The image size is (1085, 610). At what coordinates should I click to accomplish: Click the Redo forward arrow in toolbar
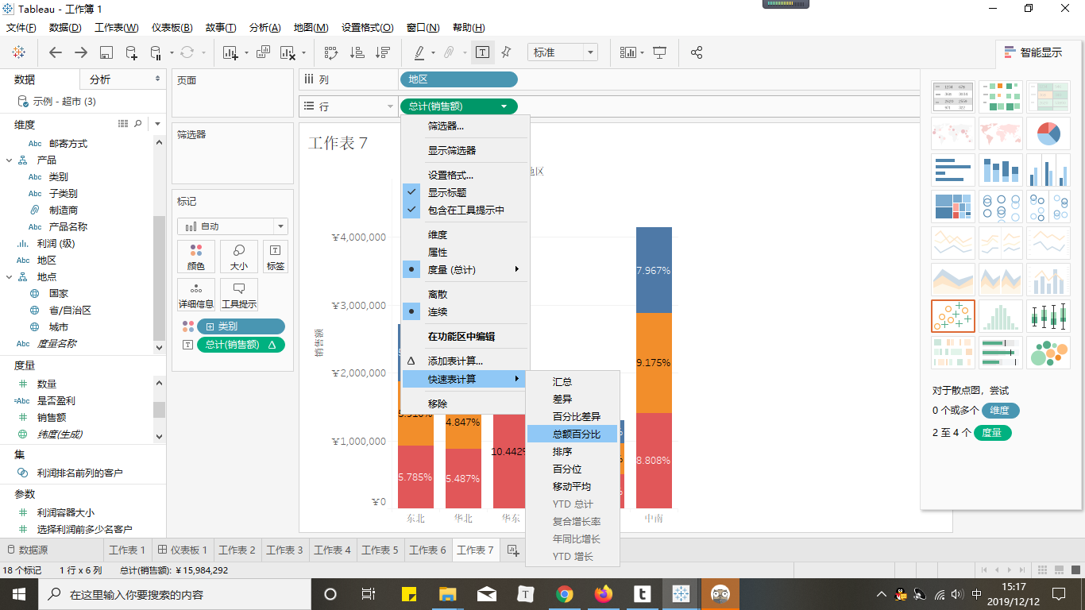pyautogui.click(x=81, y=52)
